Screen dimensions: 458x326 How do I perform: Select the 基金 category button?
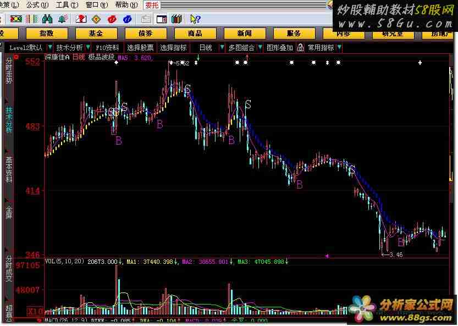pos(96,34)
